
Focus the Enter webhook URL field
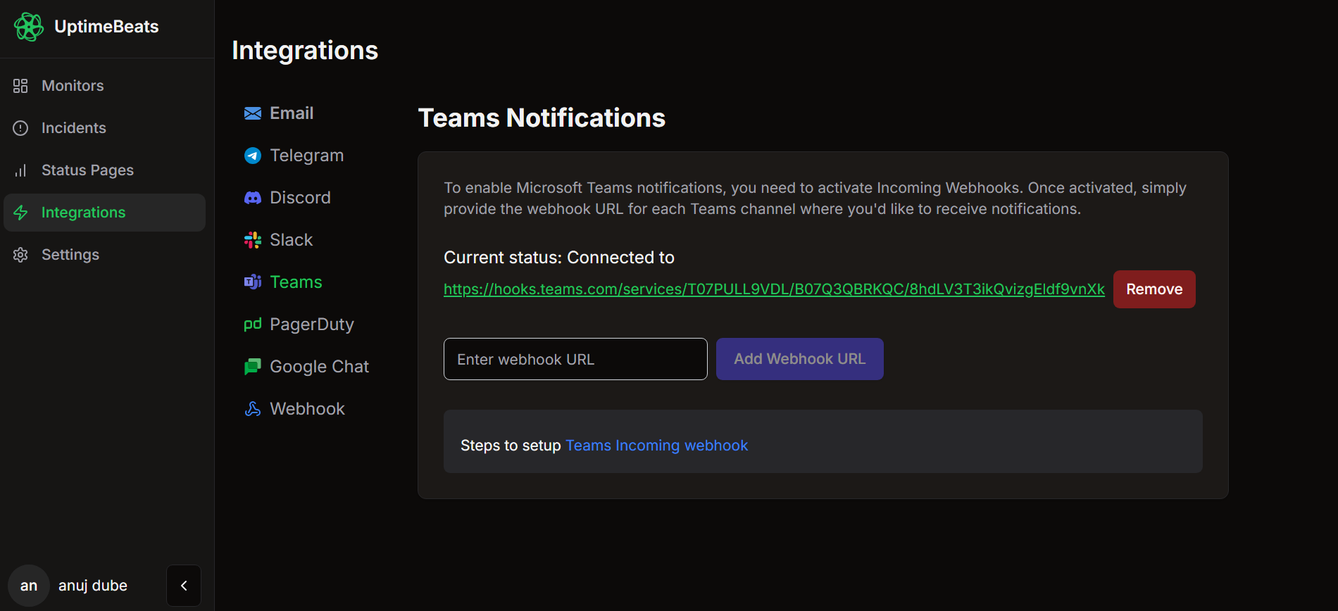pos(575,359)
